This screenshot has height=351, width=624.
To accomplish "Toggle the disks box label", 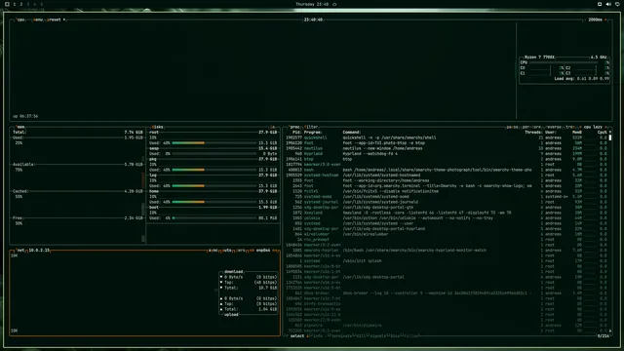I will pyautogui.click(x=157, y=127).
